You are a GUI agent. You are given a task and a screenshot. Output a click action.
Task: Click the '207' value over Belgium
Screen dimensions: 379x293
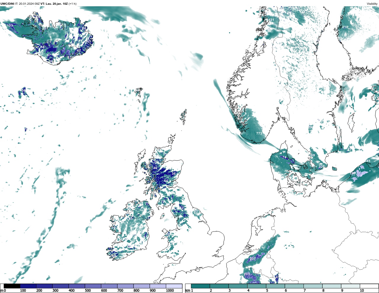(x=253, y=259)
